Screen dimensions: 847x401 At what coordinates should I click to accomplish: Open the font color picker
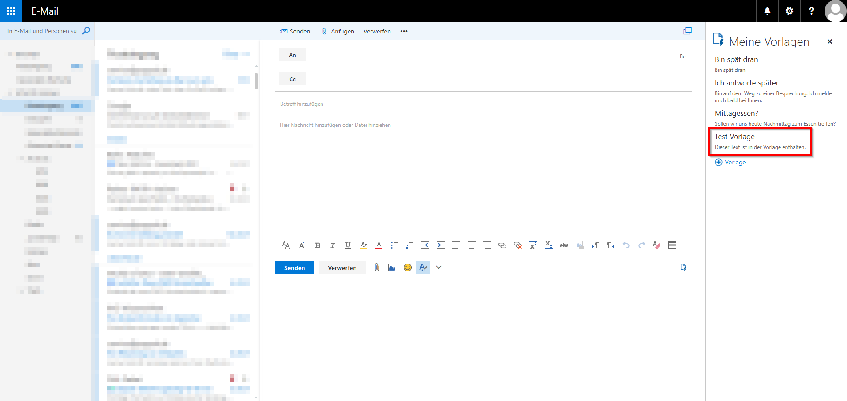(379, 245)
